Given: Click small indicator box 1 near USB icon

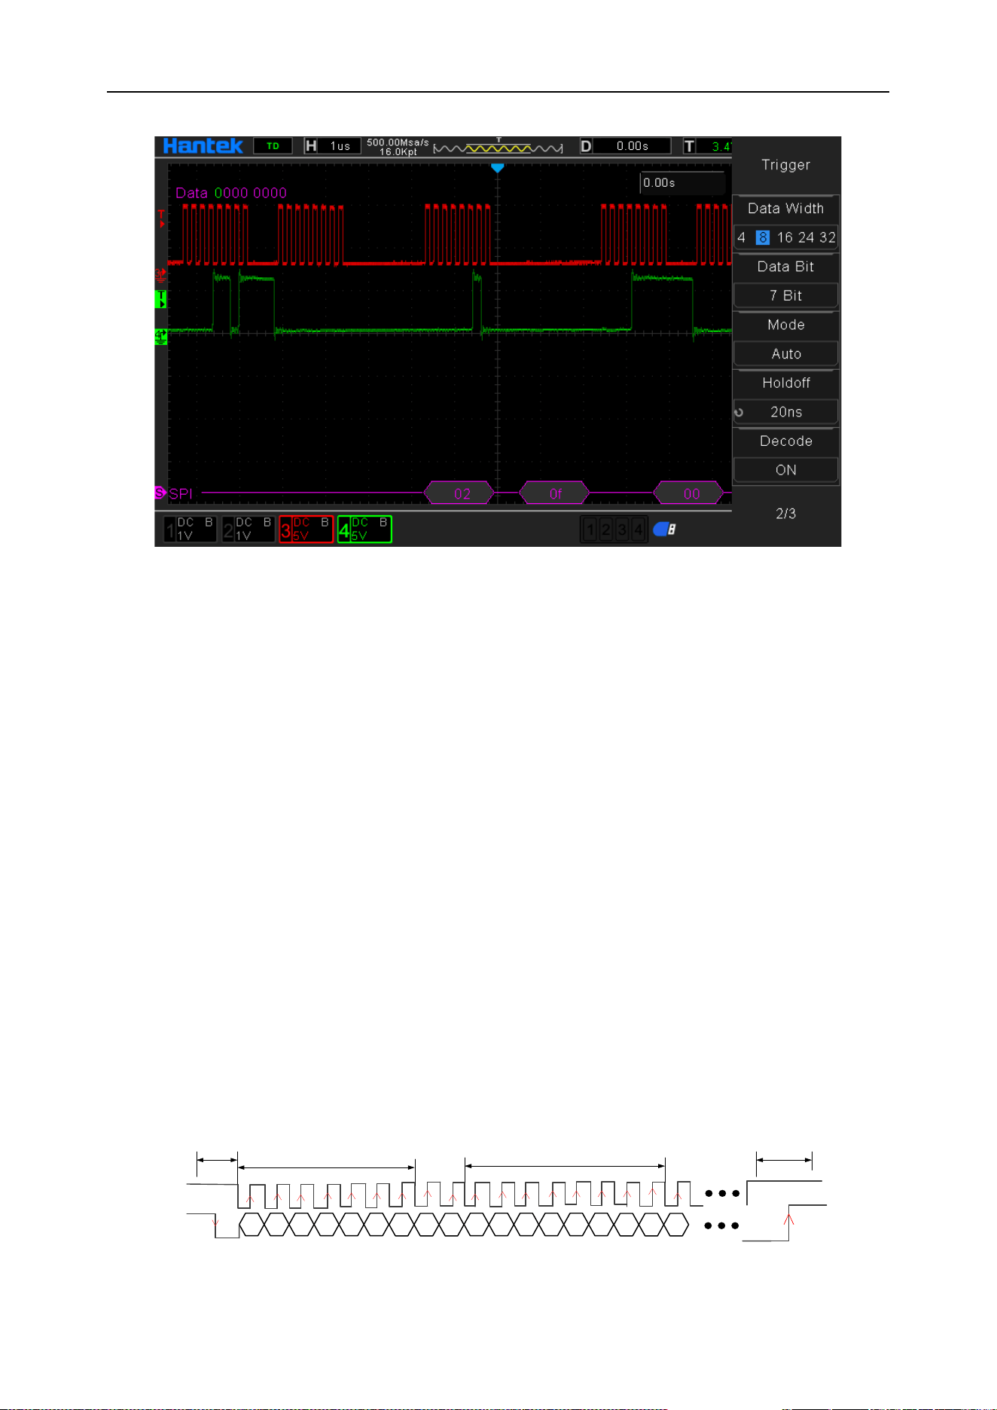Looking at the screenshot, I should click(590, 530).
